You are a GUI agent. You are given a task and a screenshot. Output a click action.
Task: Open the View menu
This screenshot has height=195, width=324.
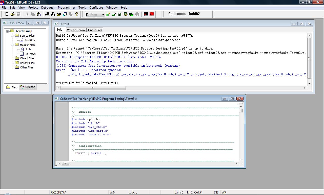(22, 8)
